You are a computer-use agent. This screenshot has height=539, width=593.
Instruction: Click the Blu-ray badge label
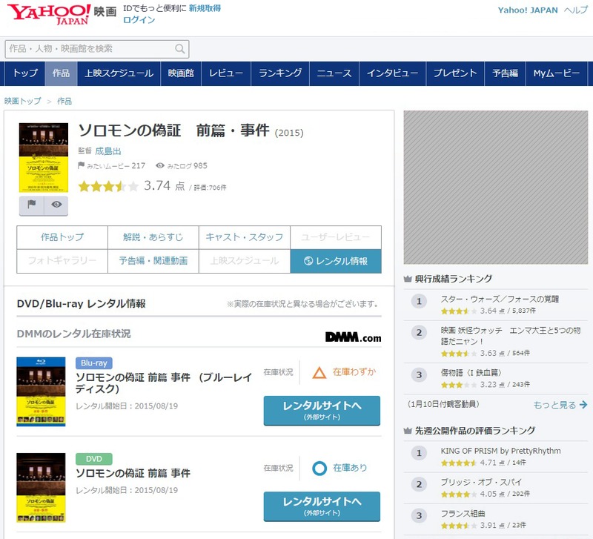[94, 363]
